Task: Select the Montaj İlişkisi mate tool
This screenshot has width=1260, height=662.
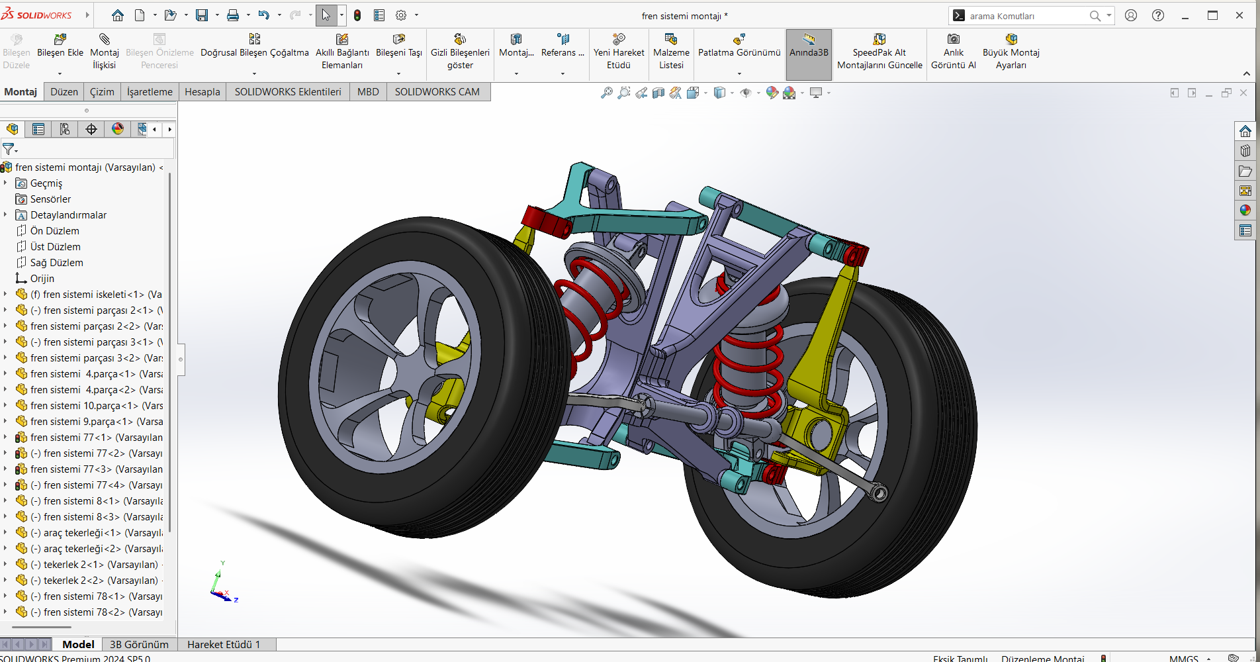Action: click(x=105, y=52)
